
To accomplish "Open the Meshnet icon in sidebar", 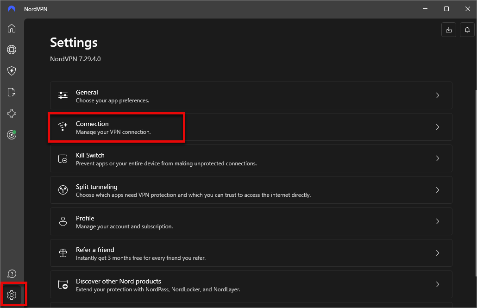I will coord(12,113).
